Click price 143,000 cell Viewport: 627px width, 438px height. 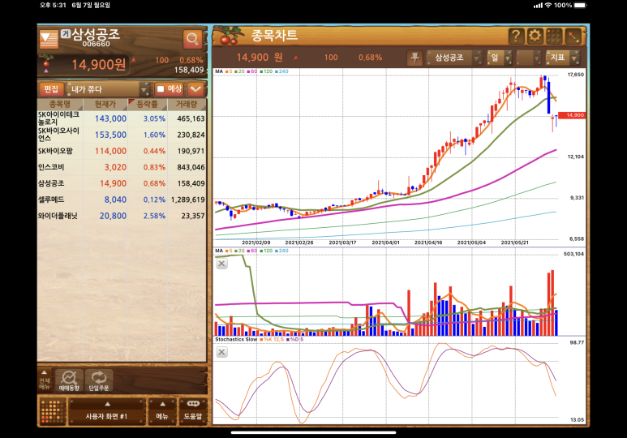(110, 118)
